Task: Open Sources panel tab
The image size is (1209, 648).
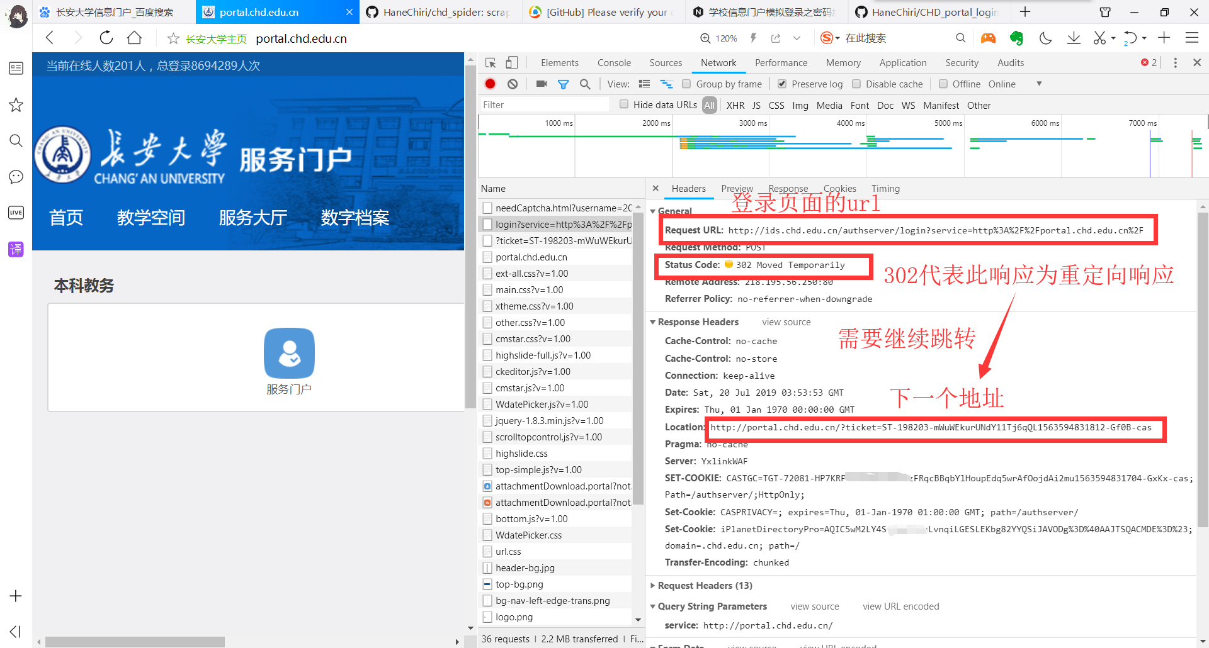Action: (x=666, y=63)
